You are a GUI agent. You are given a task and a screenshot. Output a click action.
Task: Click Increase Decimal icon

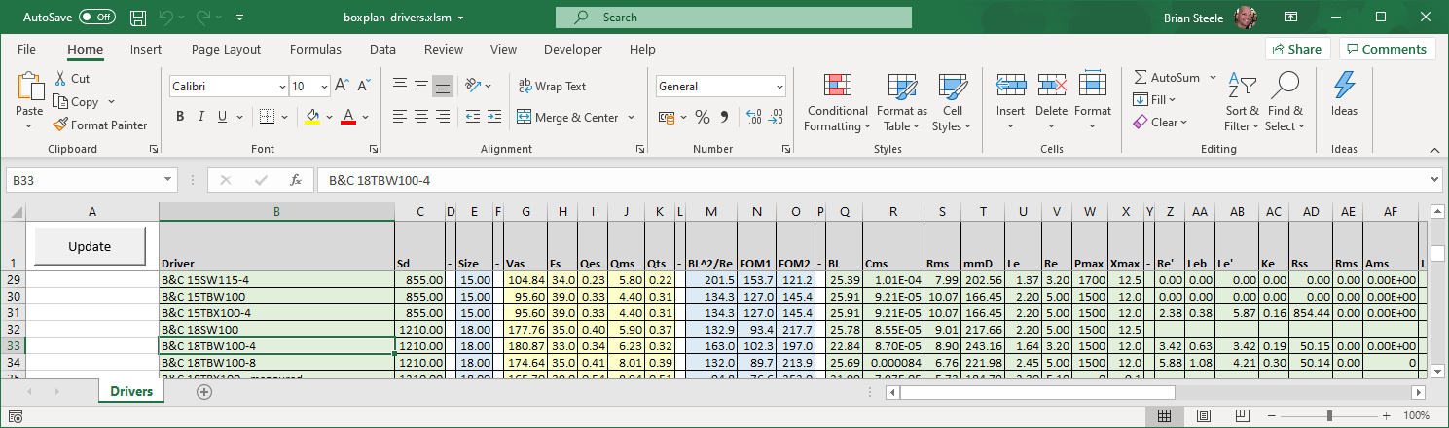(x=753, y=117)
